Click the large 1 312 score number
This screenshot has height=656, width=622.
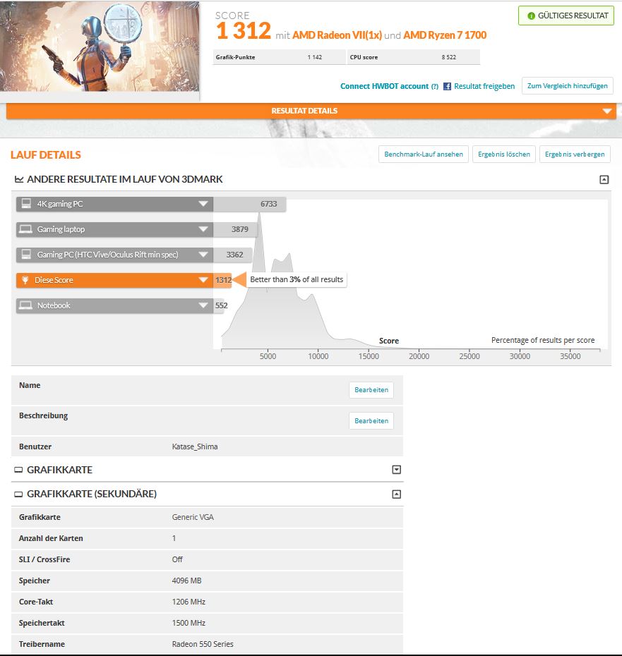244,31
